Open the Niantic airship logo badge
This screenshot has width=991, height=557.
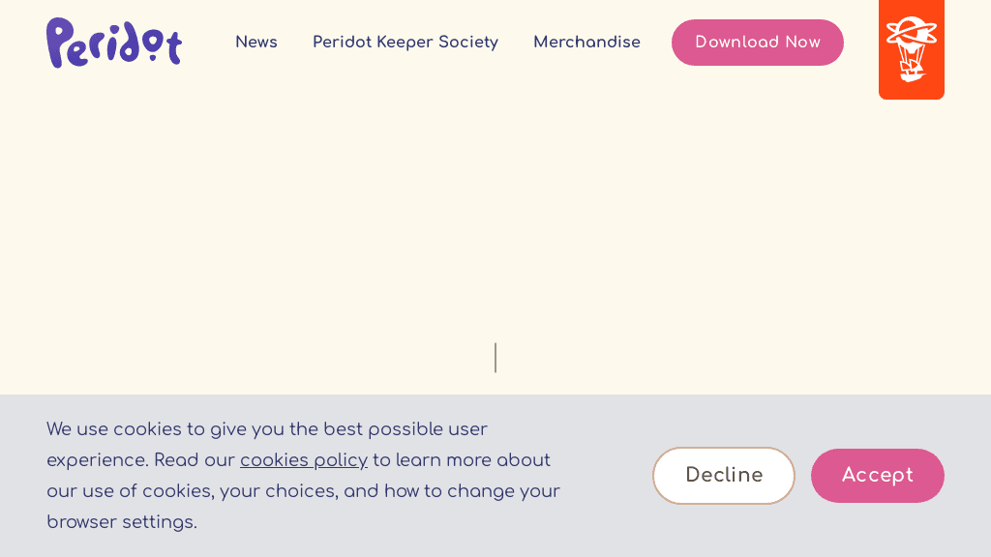[912, 49]
